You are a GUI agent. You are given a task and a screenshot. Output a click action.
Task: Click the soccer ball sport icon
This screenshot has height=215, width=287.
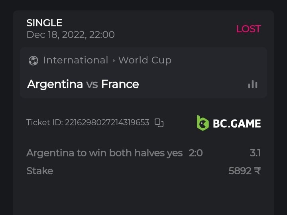click(33, 61)
